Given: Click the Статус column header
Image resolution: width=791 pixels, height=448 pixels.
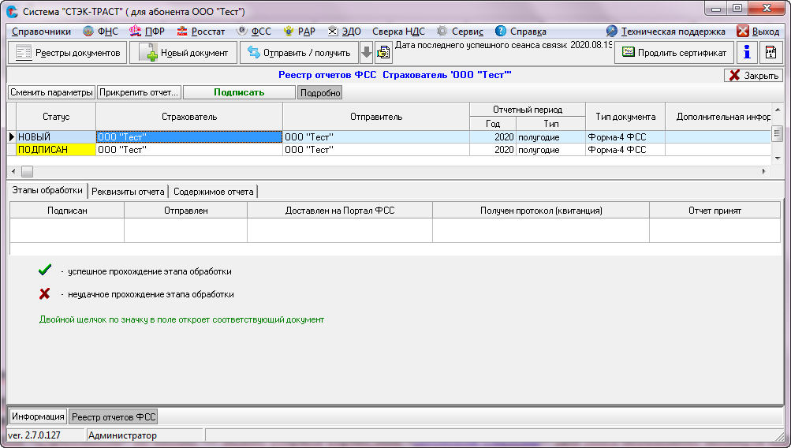Looking at the screenshot, I should [56, 117].
